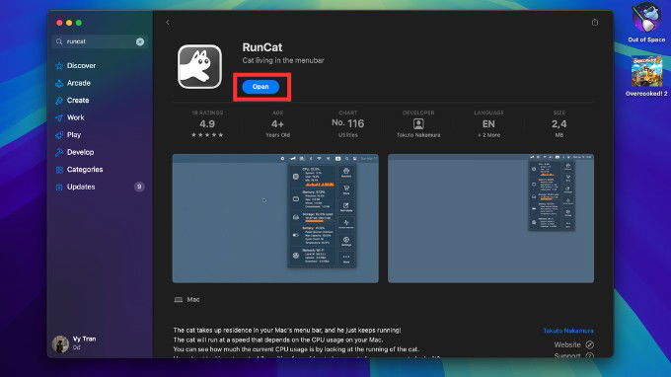The height and width of the screenshot is (377, 671).
Task: Open Out of Space desktop icon
Action: [x=646, y=23]
